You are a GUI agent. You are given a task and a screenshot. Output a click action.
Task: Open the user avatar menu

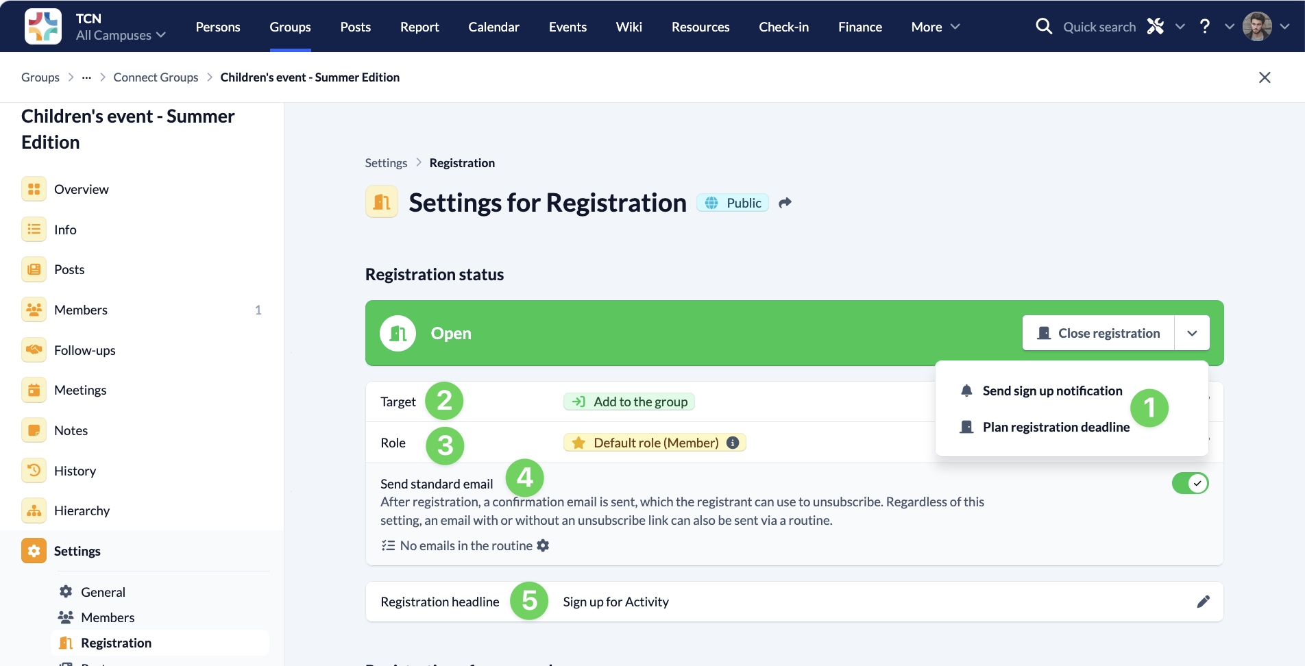pyautogui.click(x=1257, y=27)
